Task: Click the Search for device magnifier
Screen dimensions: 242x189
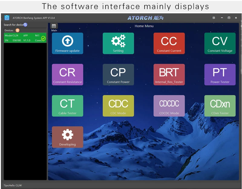Action: pyautogui.click(x=25, y=25)
